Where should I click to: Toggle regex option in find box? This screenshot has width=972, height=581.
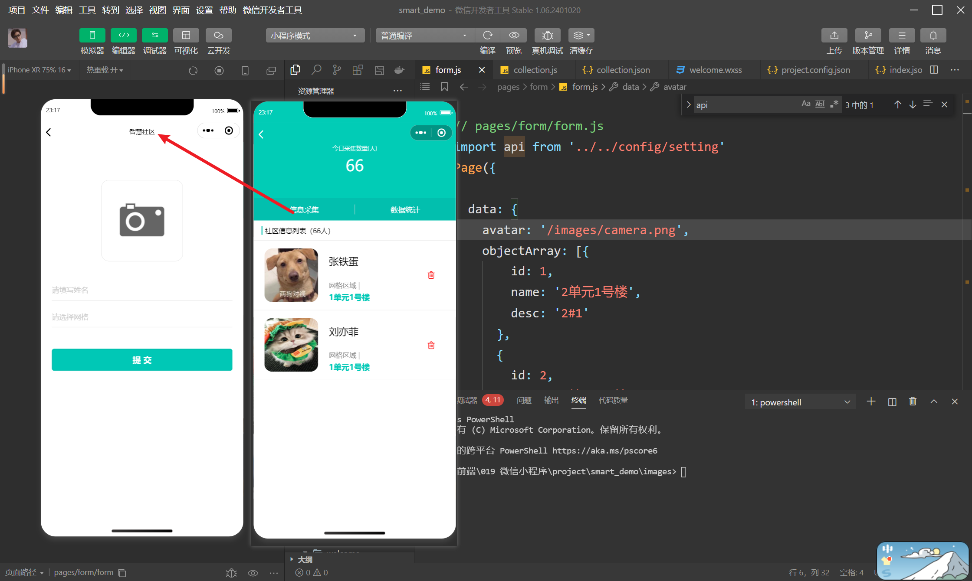(834, 104)
